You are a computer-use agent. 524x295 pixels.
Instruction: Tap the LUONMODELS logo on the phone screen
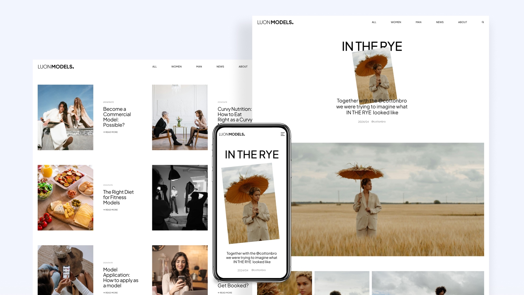click(x=232, y=134)
